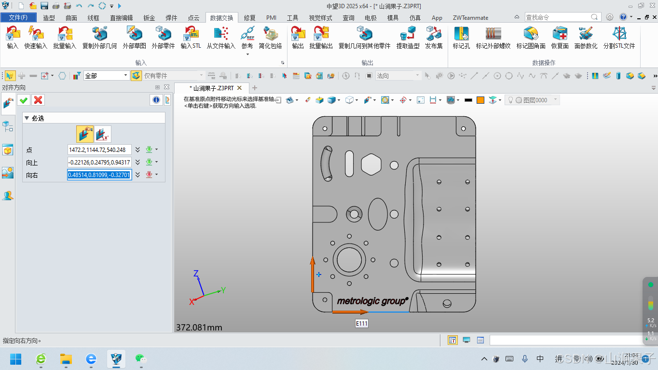The width and height of the screenshot is (658, 370).
Task: Click 标记外部螺纹 mark external thread
Action: (493, 38)
